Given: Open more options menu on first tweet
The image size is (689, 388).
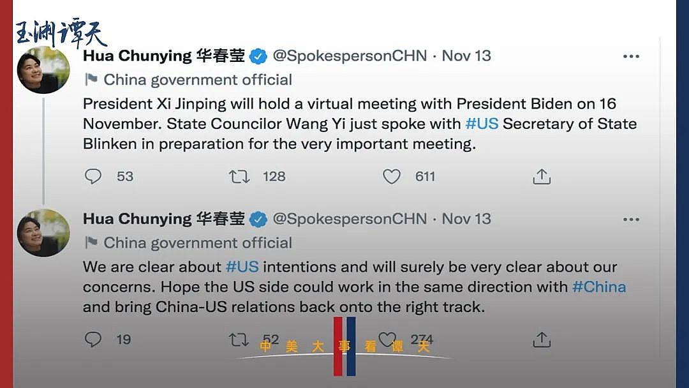Looking at the screenshot, I should (631, 56).
